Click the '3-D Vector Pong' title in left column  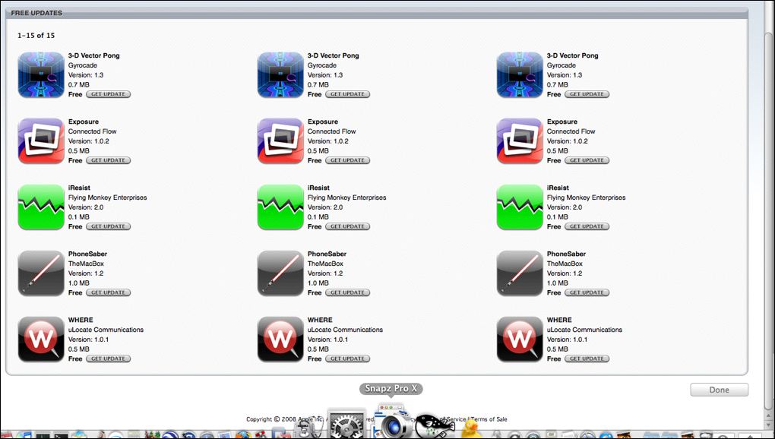click(x=94, y=55)
